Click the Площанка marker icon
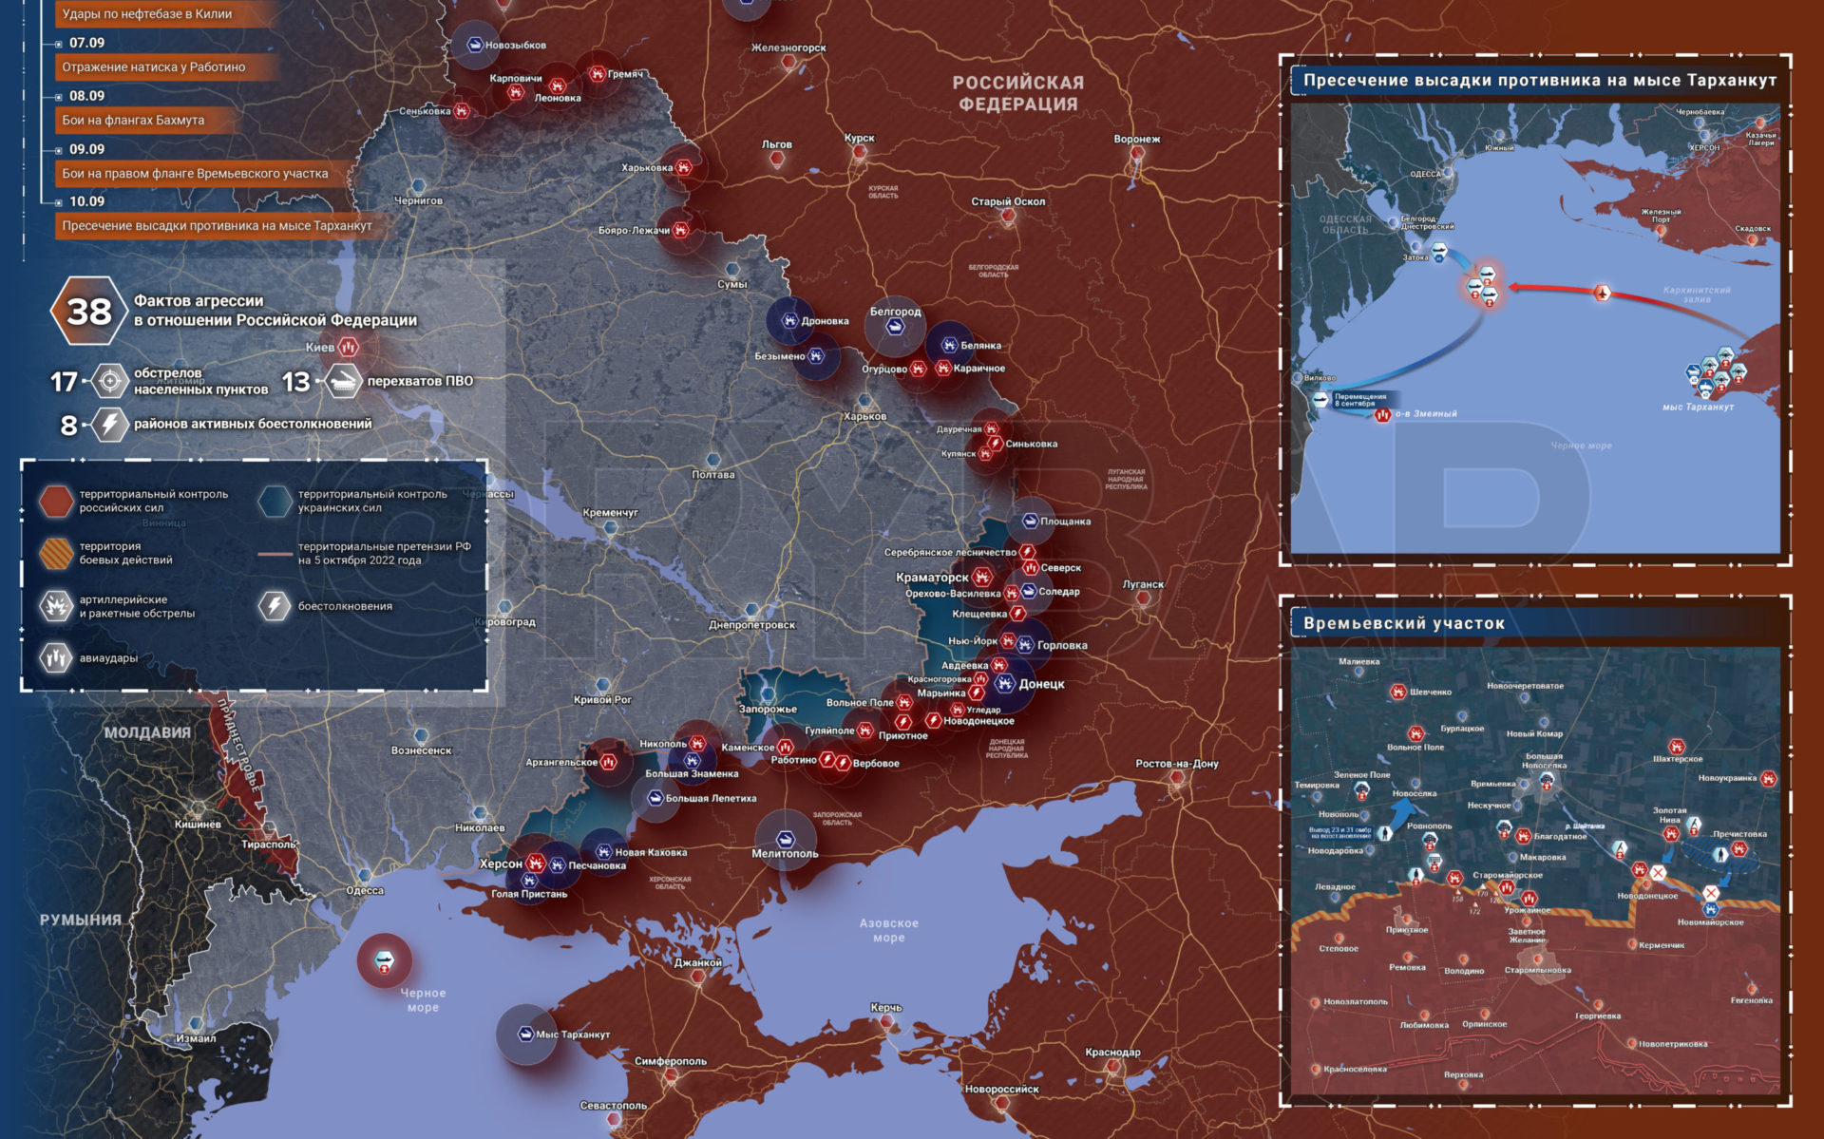 pyautogui.click(x=1029, y=521)
